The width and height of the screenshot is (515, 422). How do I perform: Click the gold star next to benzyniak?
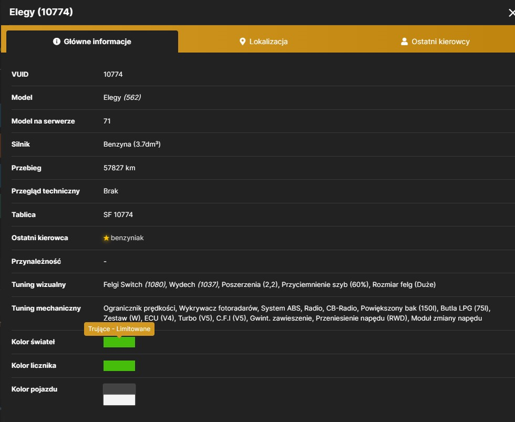click(x=106, y=238)
